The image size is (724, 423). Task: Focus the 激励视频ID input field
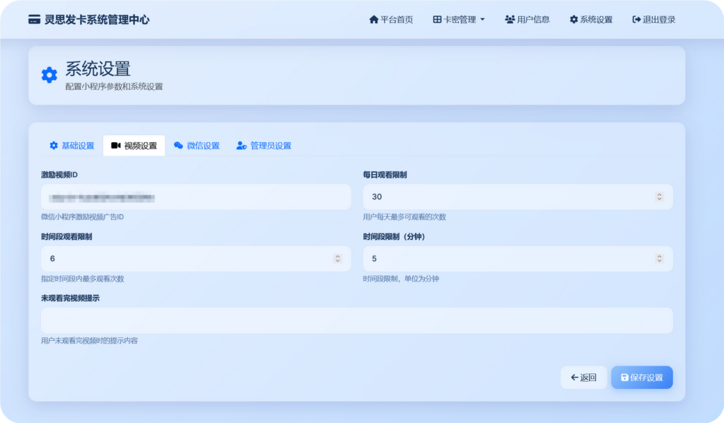click(x=196, y=197)
